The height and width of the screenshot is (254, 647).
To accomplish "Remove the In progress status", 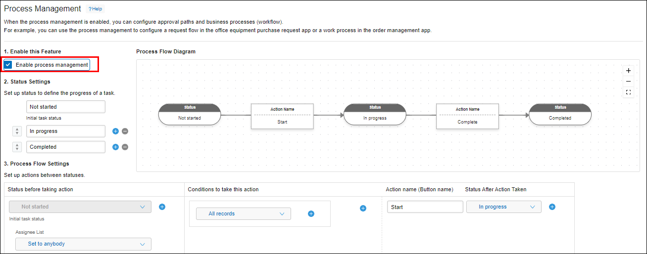I will tap(125, 131).
